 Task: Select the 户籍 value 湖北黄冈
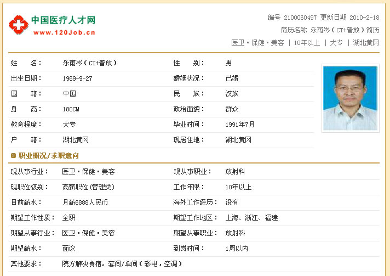(x=76, y=140)
